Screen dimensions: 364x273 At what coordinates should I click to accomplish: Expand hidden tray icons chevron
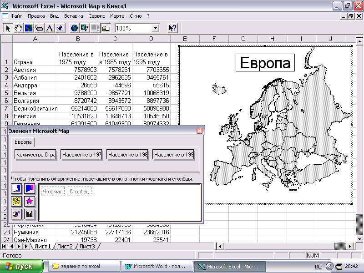tap(329, 267)
